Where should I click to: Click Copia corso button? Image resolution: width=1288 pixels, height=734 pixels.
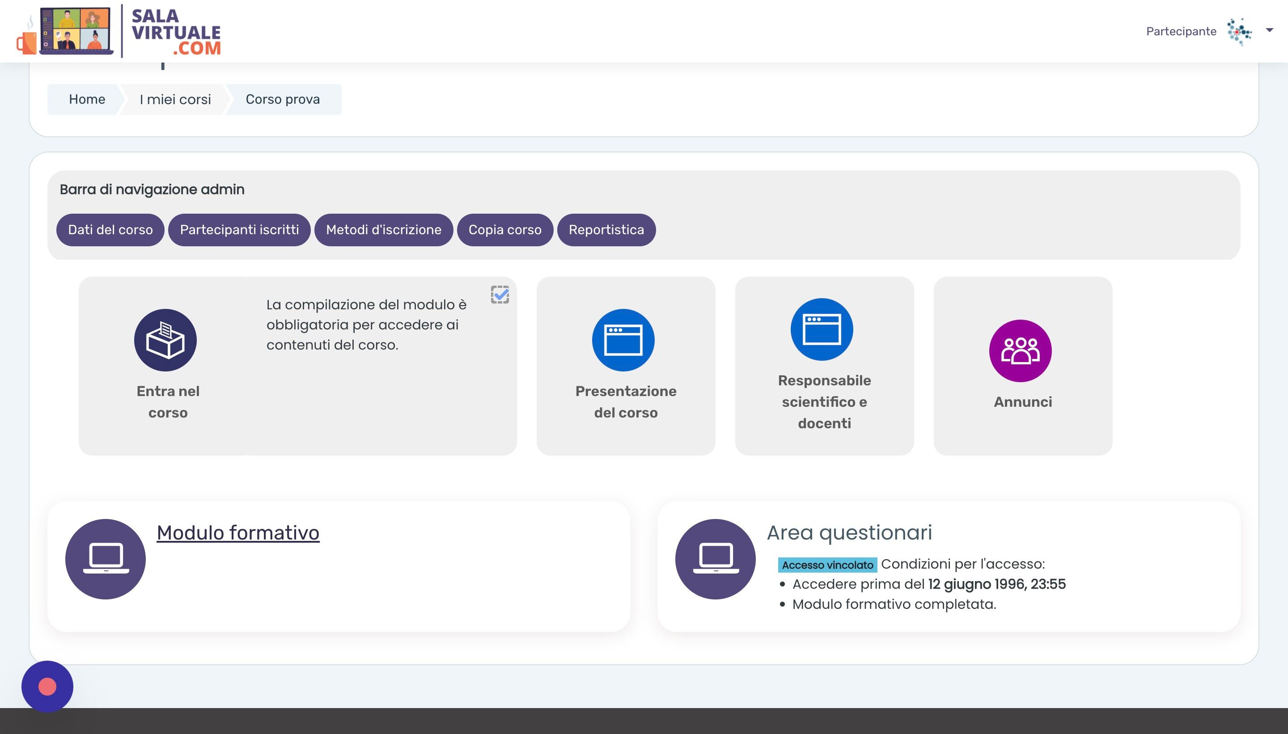505,230
